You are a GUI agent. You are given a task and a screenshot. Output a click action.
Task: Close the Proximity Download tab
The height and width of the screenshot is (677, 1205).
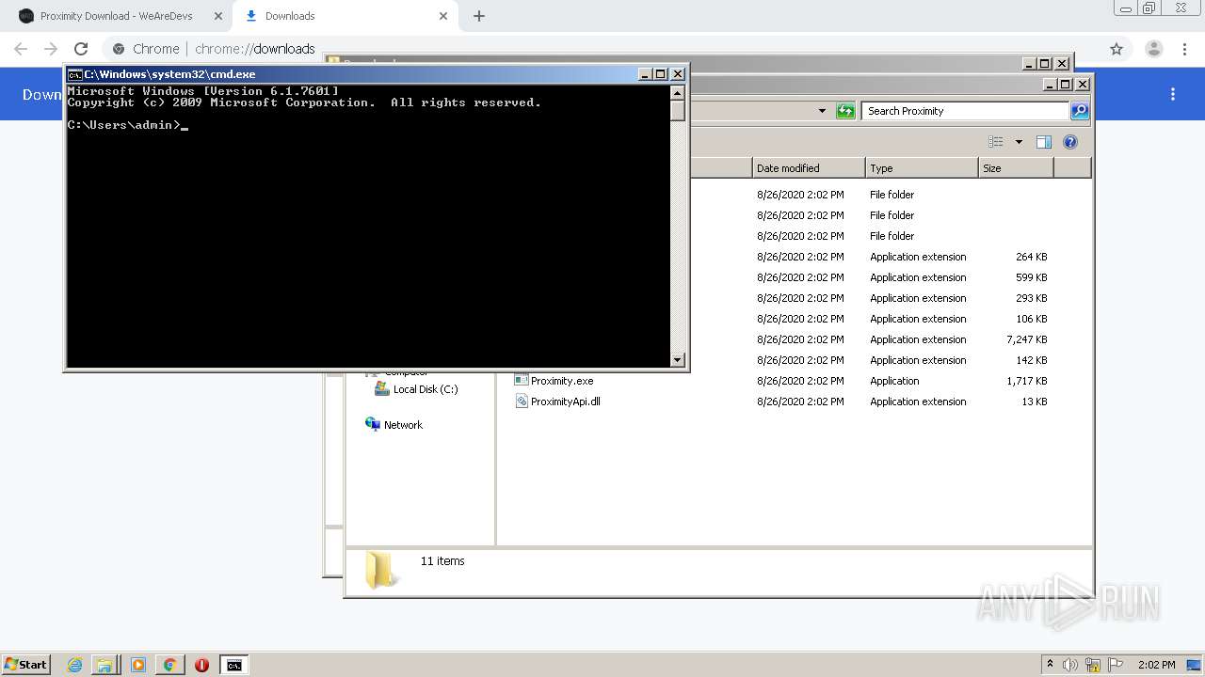(x=218, y=16)
